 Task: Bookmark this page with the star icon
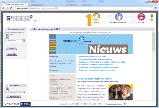coord(151,8)
